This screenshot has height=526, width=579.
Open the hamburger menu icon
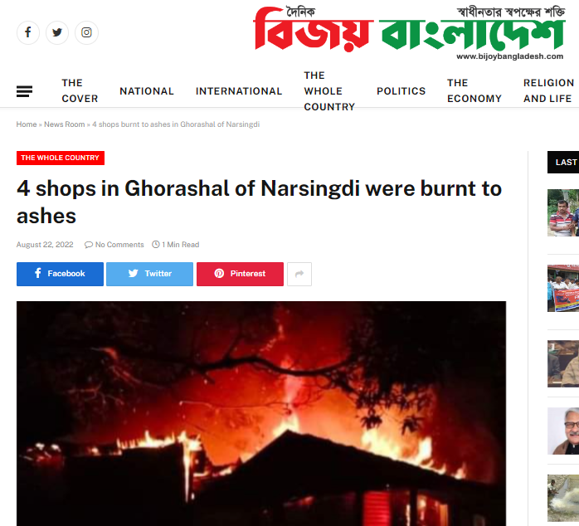point(24,91)
